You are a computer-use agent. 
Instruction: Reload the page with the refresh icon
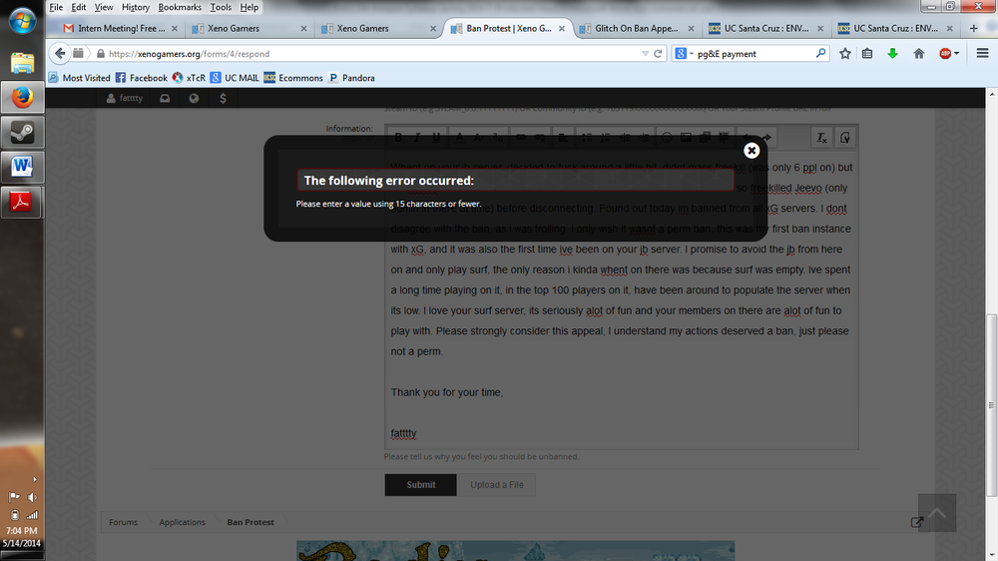pyautogui.click(x=658, y=54)
